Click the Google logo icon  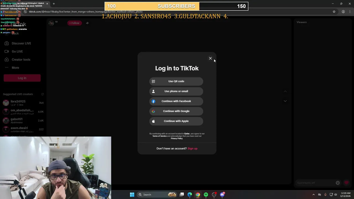(153, 111)
